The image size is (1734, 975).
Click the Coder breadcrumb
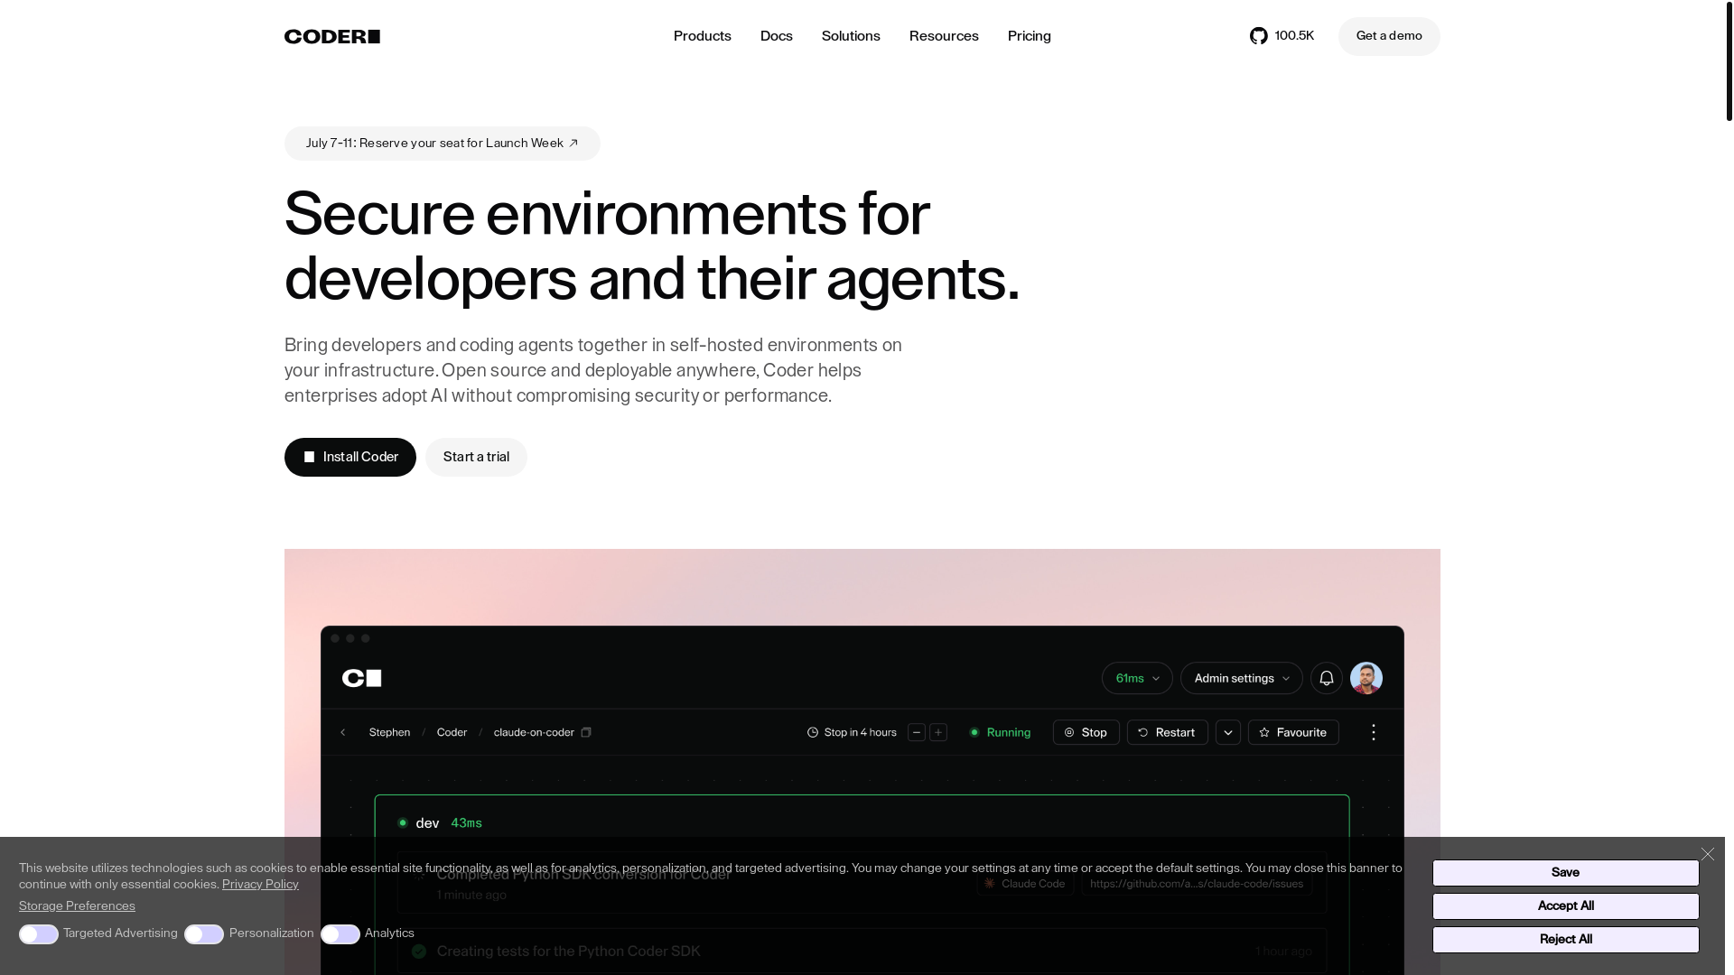[x=452, y=732]
